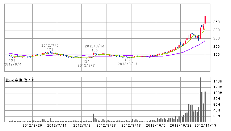The width and height of the screenshot is (231, 131).
Task: Click the 2012/6/20 date axis label
Action: coord(32,126)
